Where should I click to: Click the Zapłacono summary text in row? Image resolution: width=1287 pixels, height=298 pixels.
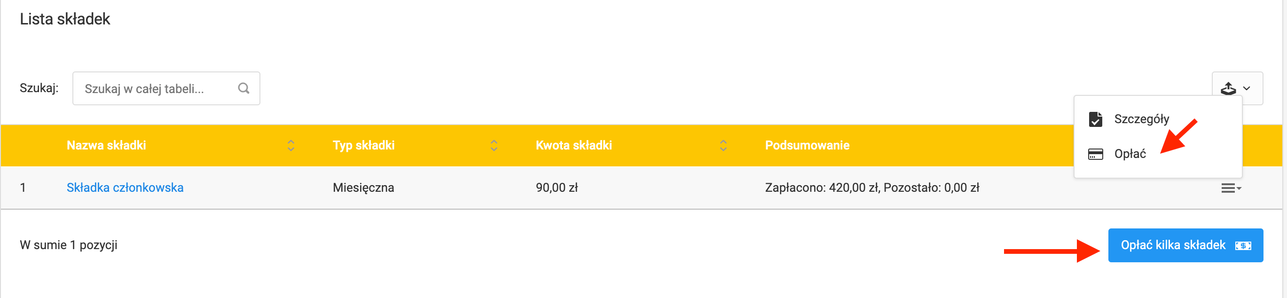(872, 188)
